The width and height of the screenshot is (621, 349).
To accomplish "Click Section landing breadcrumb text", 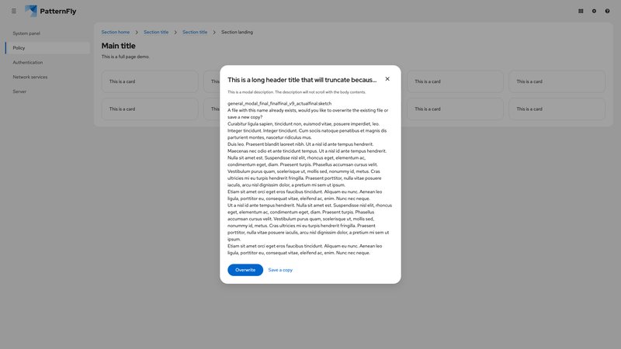I will [x=237, y=32].
